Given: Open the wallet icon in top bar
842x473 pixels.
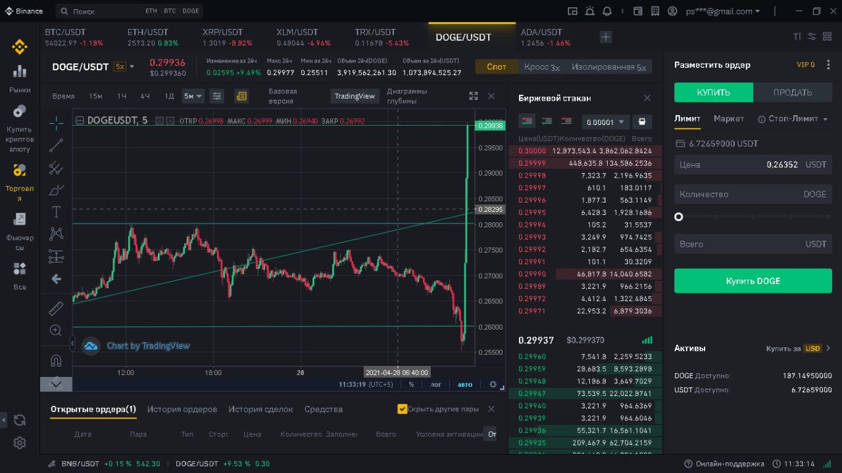Looking at the screenshot, I should click(x=637, y=11).
